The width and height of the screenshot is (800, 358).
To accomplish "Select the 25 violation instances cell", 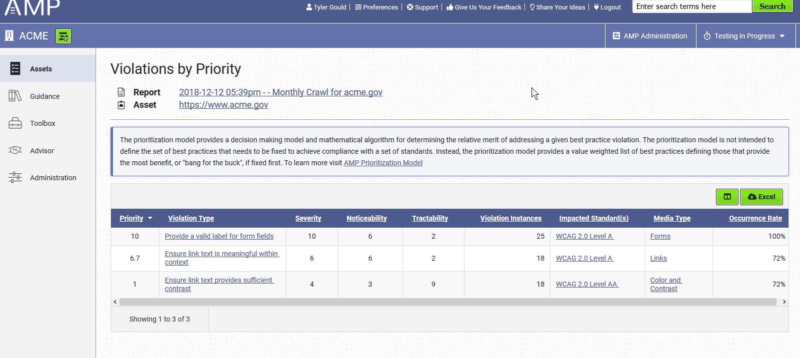I will point(507,236).
